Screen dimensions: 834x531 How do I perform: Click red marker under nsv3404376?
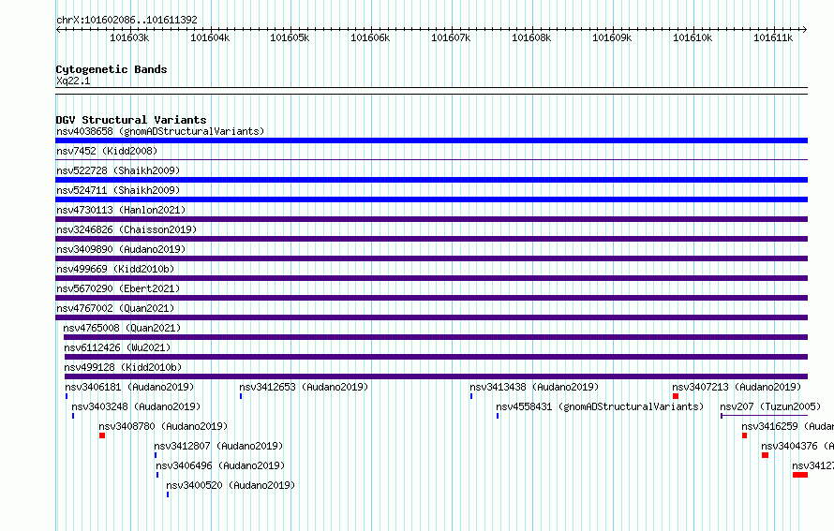coord(765,455)
